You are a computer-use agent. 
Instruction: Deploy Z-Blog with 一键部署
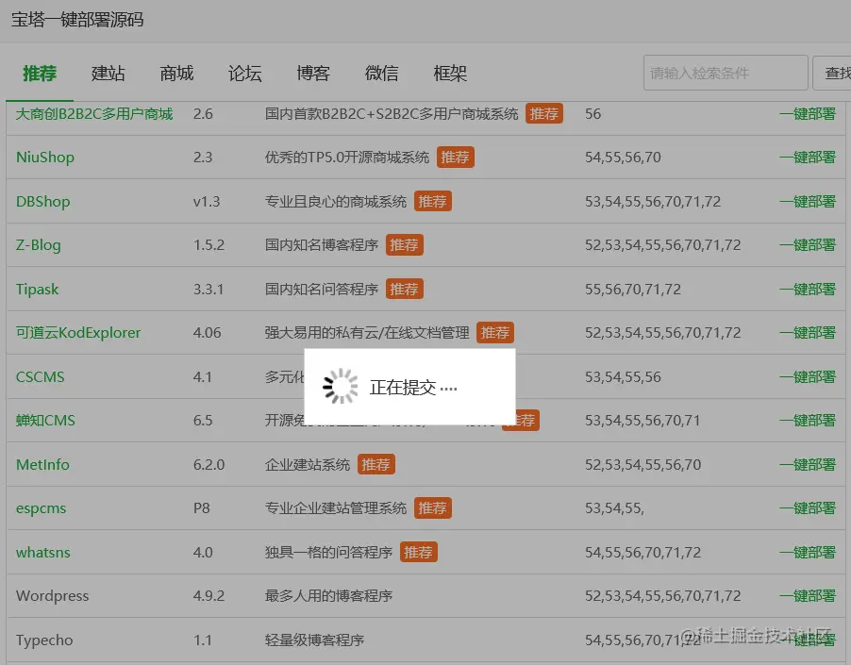(807, 245)
